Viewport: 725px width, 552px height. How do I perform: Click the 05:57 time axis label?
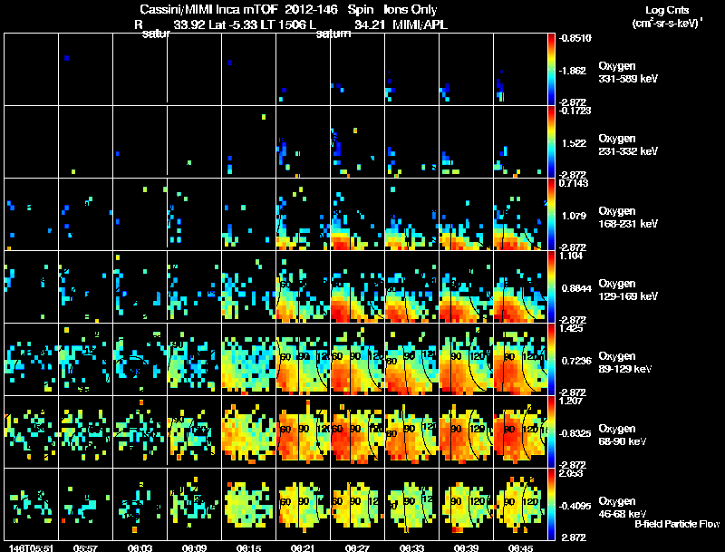pos(85,548)
